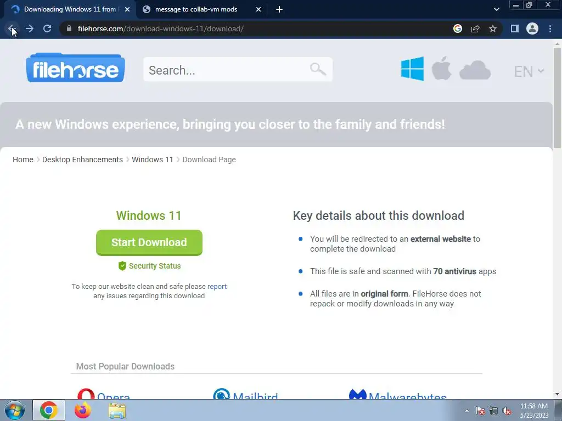Image resolution: width=562 pixels, height=421 pixels.
Task: Open the Windows Start orb
Action: (x=15, y=410)
